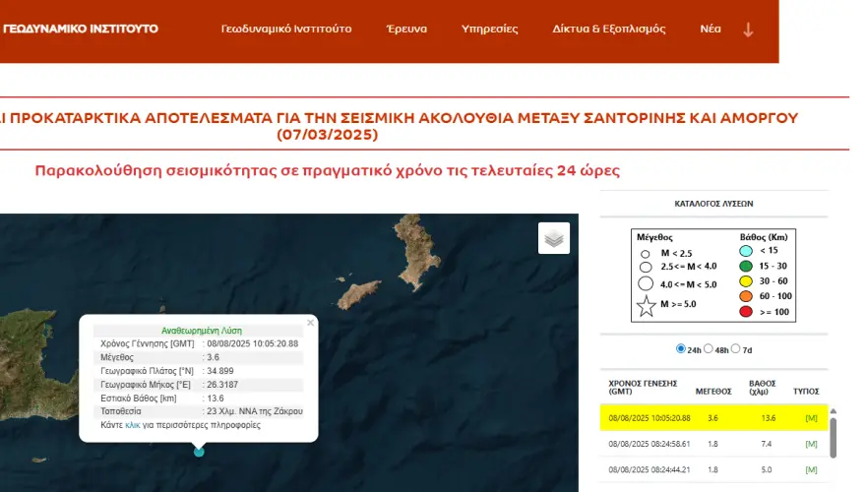Click the cyan depth under 15 km circle
The image size is (866, 492).
747,252
